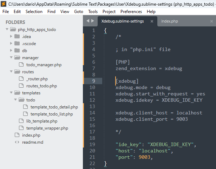The height and width of the screenshot is (169, 216).
Task: Click the .vscode folder icon
Action: [17, 44]
